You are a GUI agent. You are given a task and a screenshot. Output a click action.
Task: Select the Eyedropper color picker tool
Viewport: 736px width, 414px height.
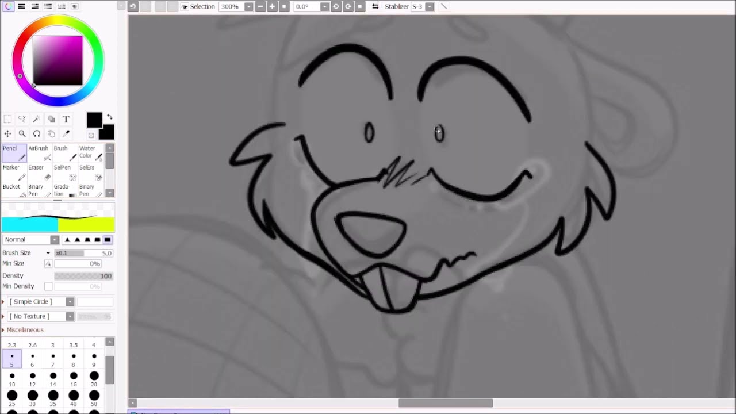click(66, 133)
